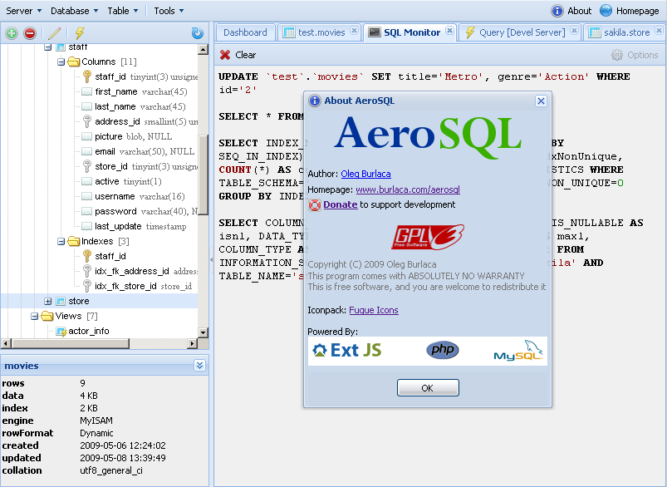Click the pencil edit toolbar icon
Screen dimensions: 667x487
pos(55,33)
